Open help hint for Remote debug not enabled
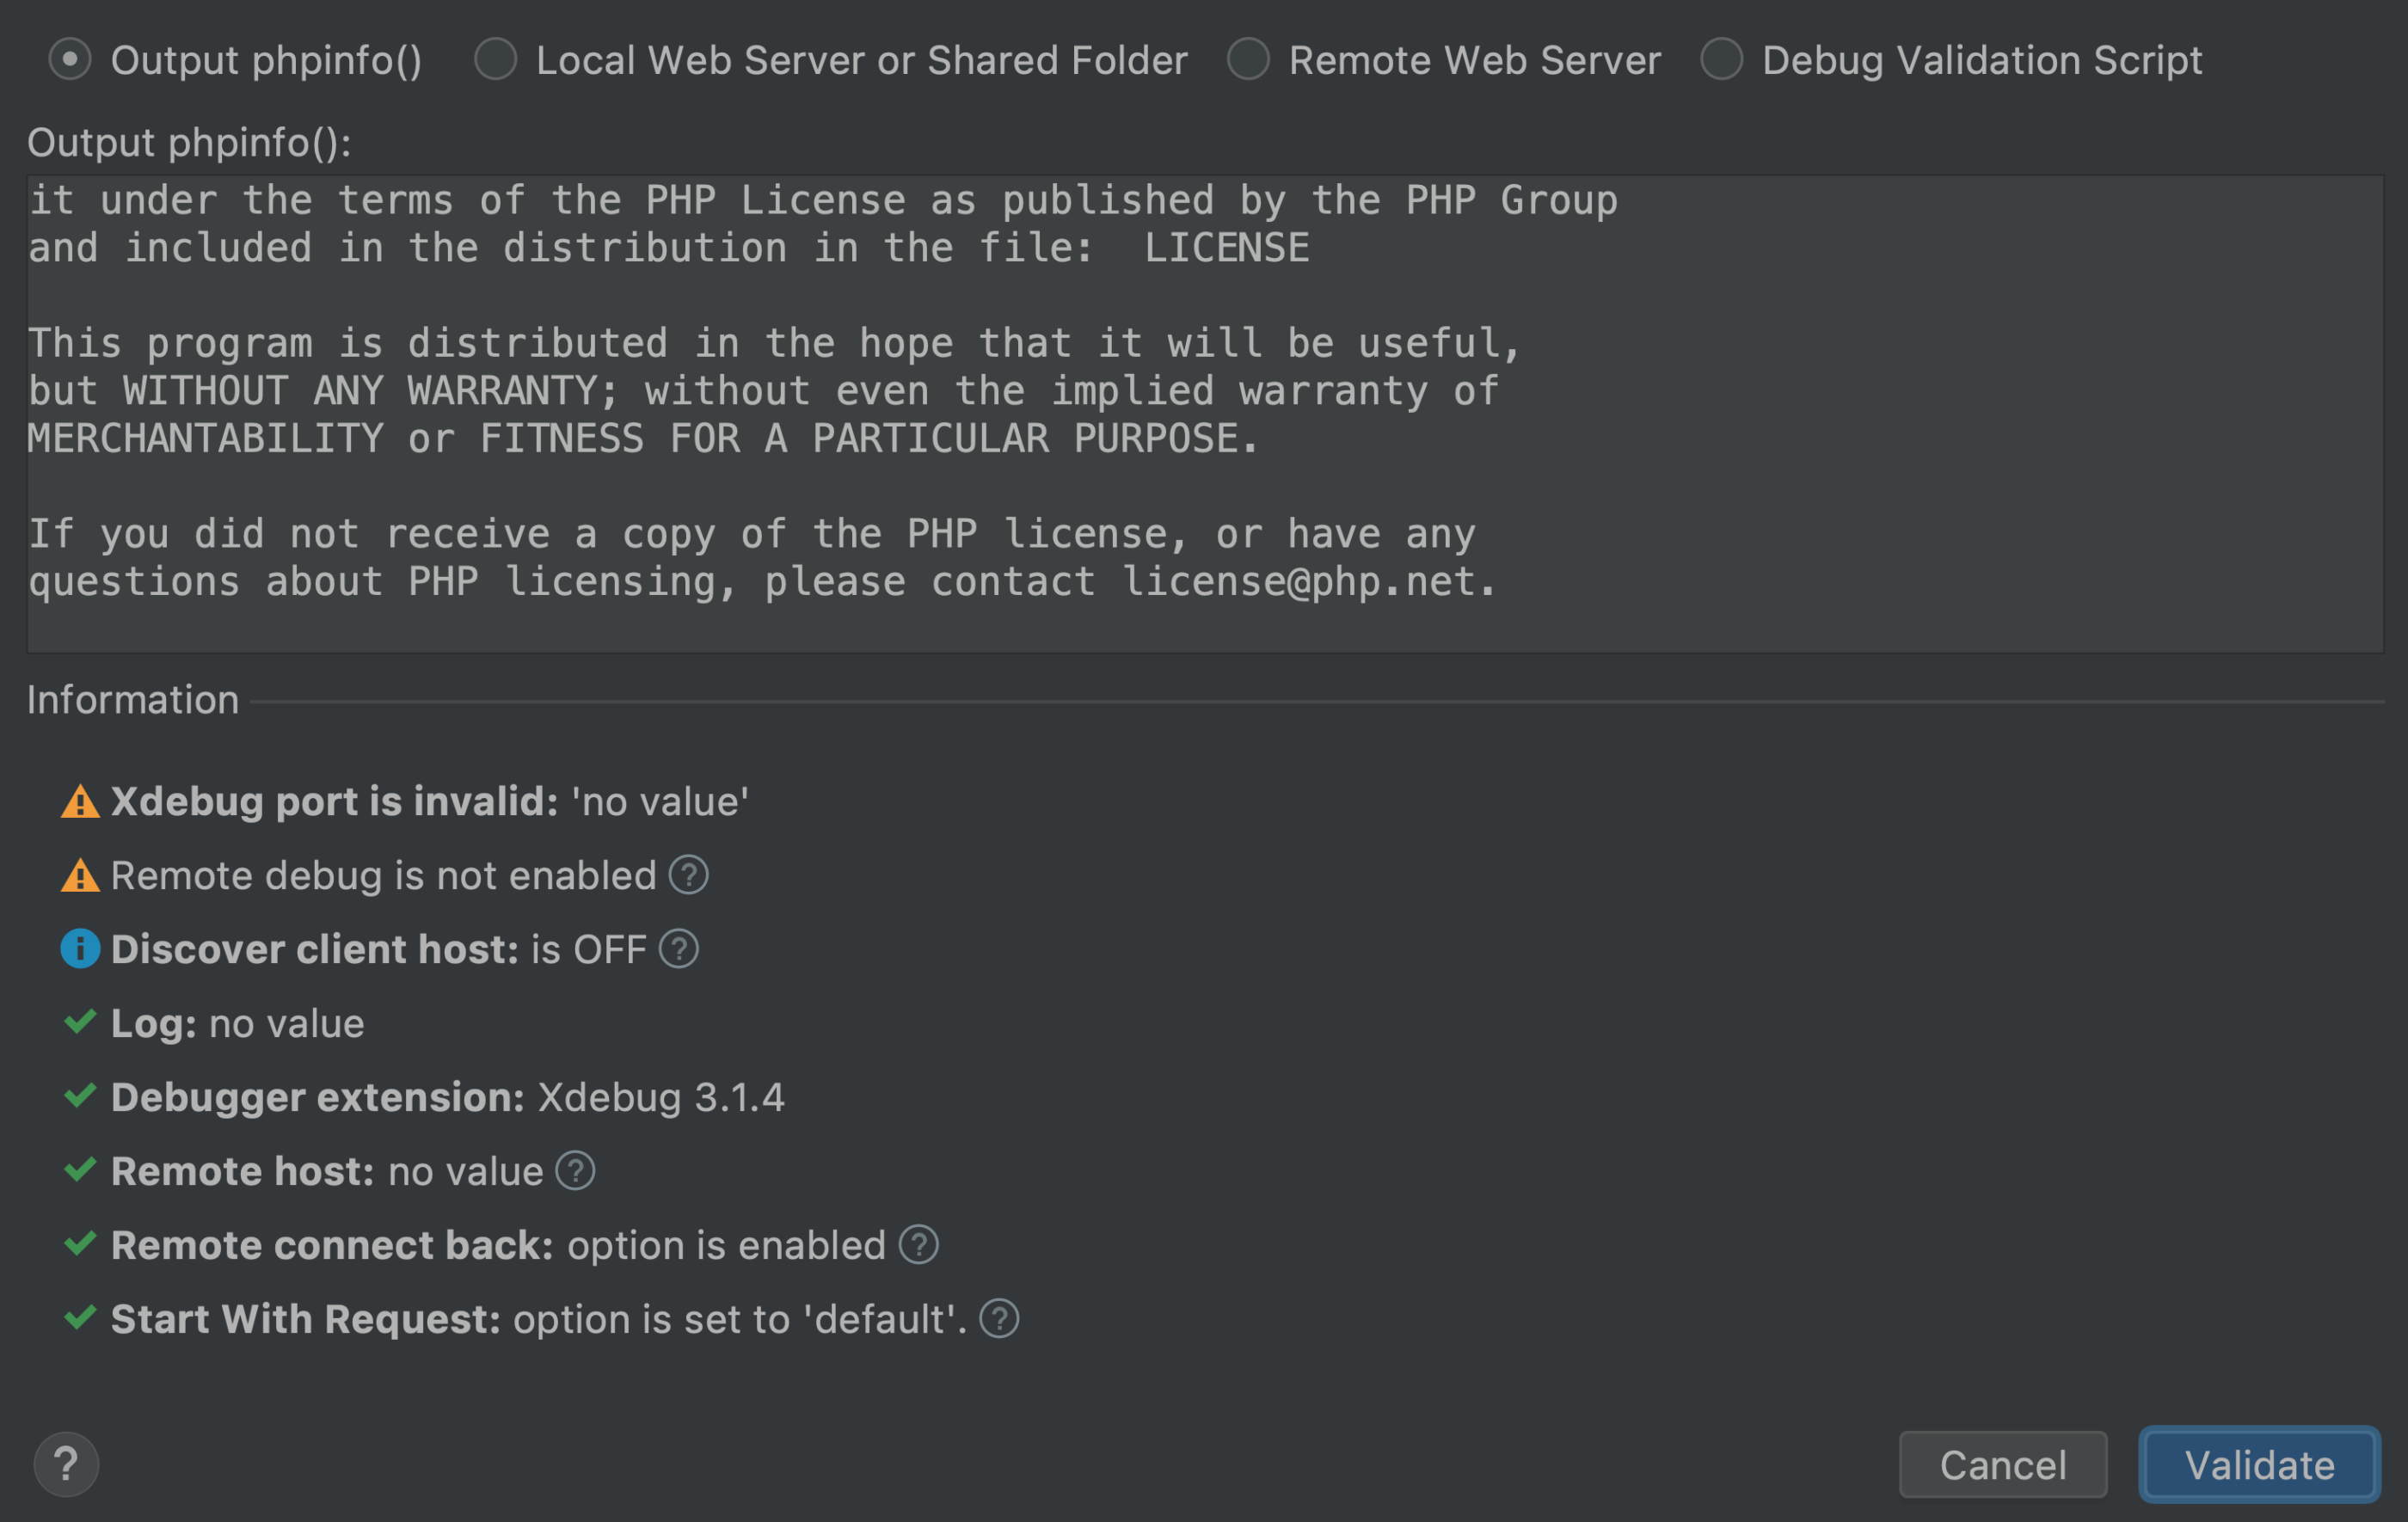This screenshot has width=2408, height=1522. click(x=688, y=875)
